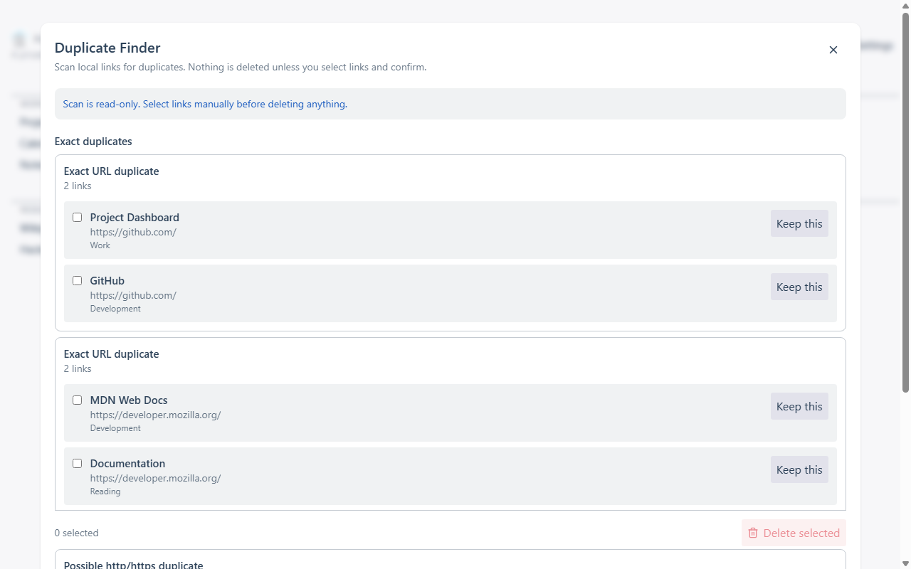Keep this for the GitHub link
Screen dimensions: 911x569
799,287
